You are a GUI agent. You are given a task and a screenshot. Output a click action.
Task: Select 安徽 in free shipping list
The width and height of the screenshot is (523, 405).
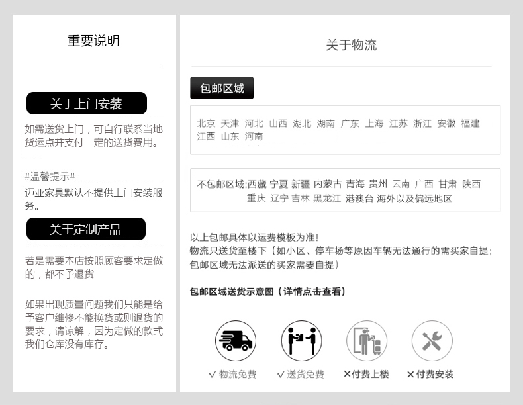[446, 124]
